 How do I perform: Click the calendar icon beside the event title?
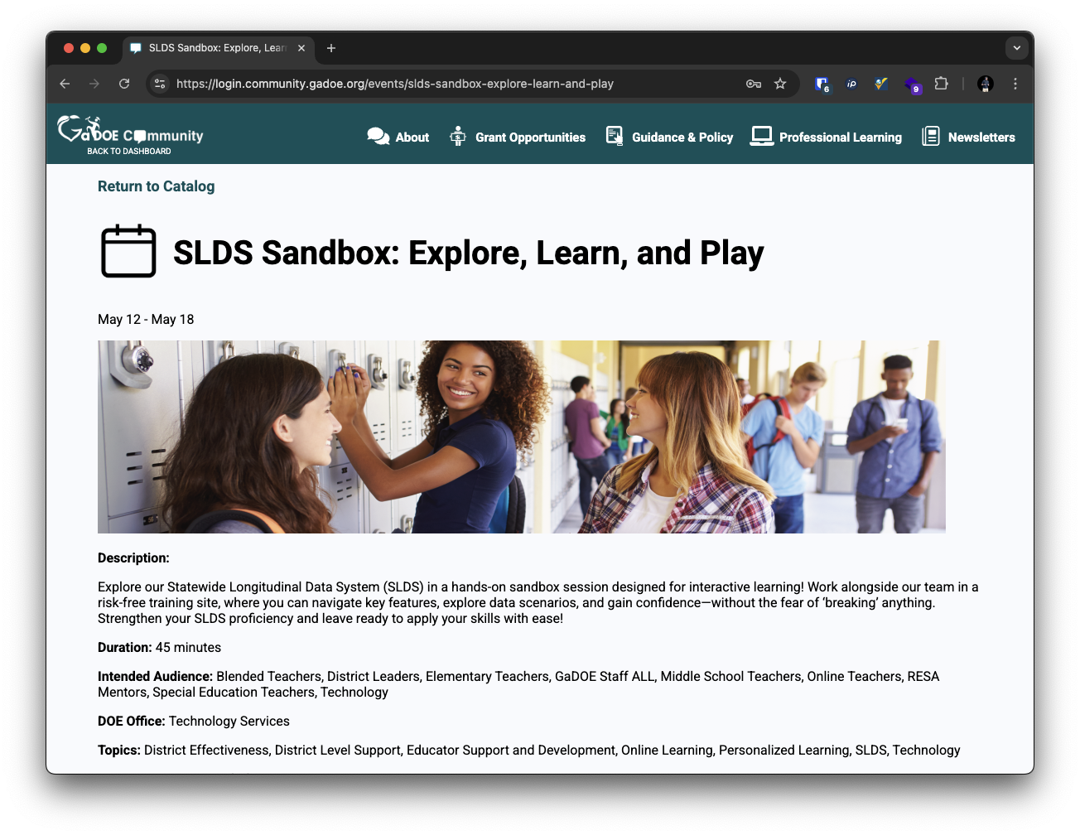click(x=128, y=251)
